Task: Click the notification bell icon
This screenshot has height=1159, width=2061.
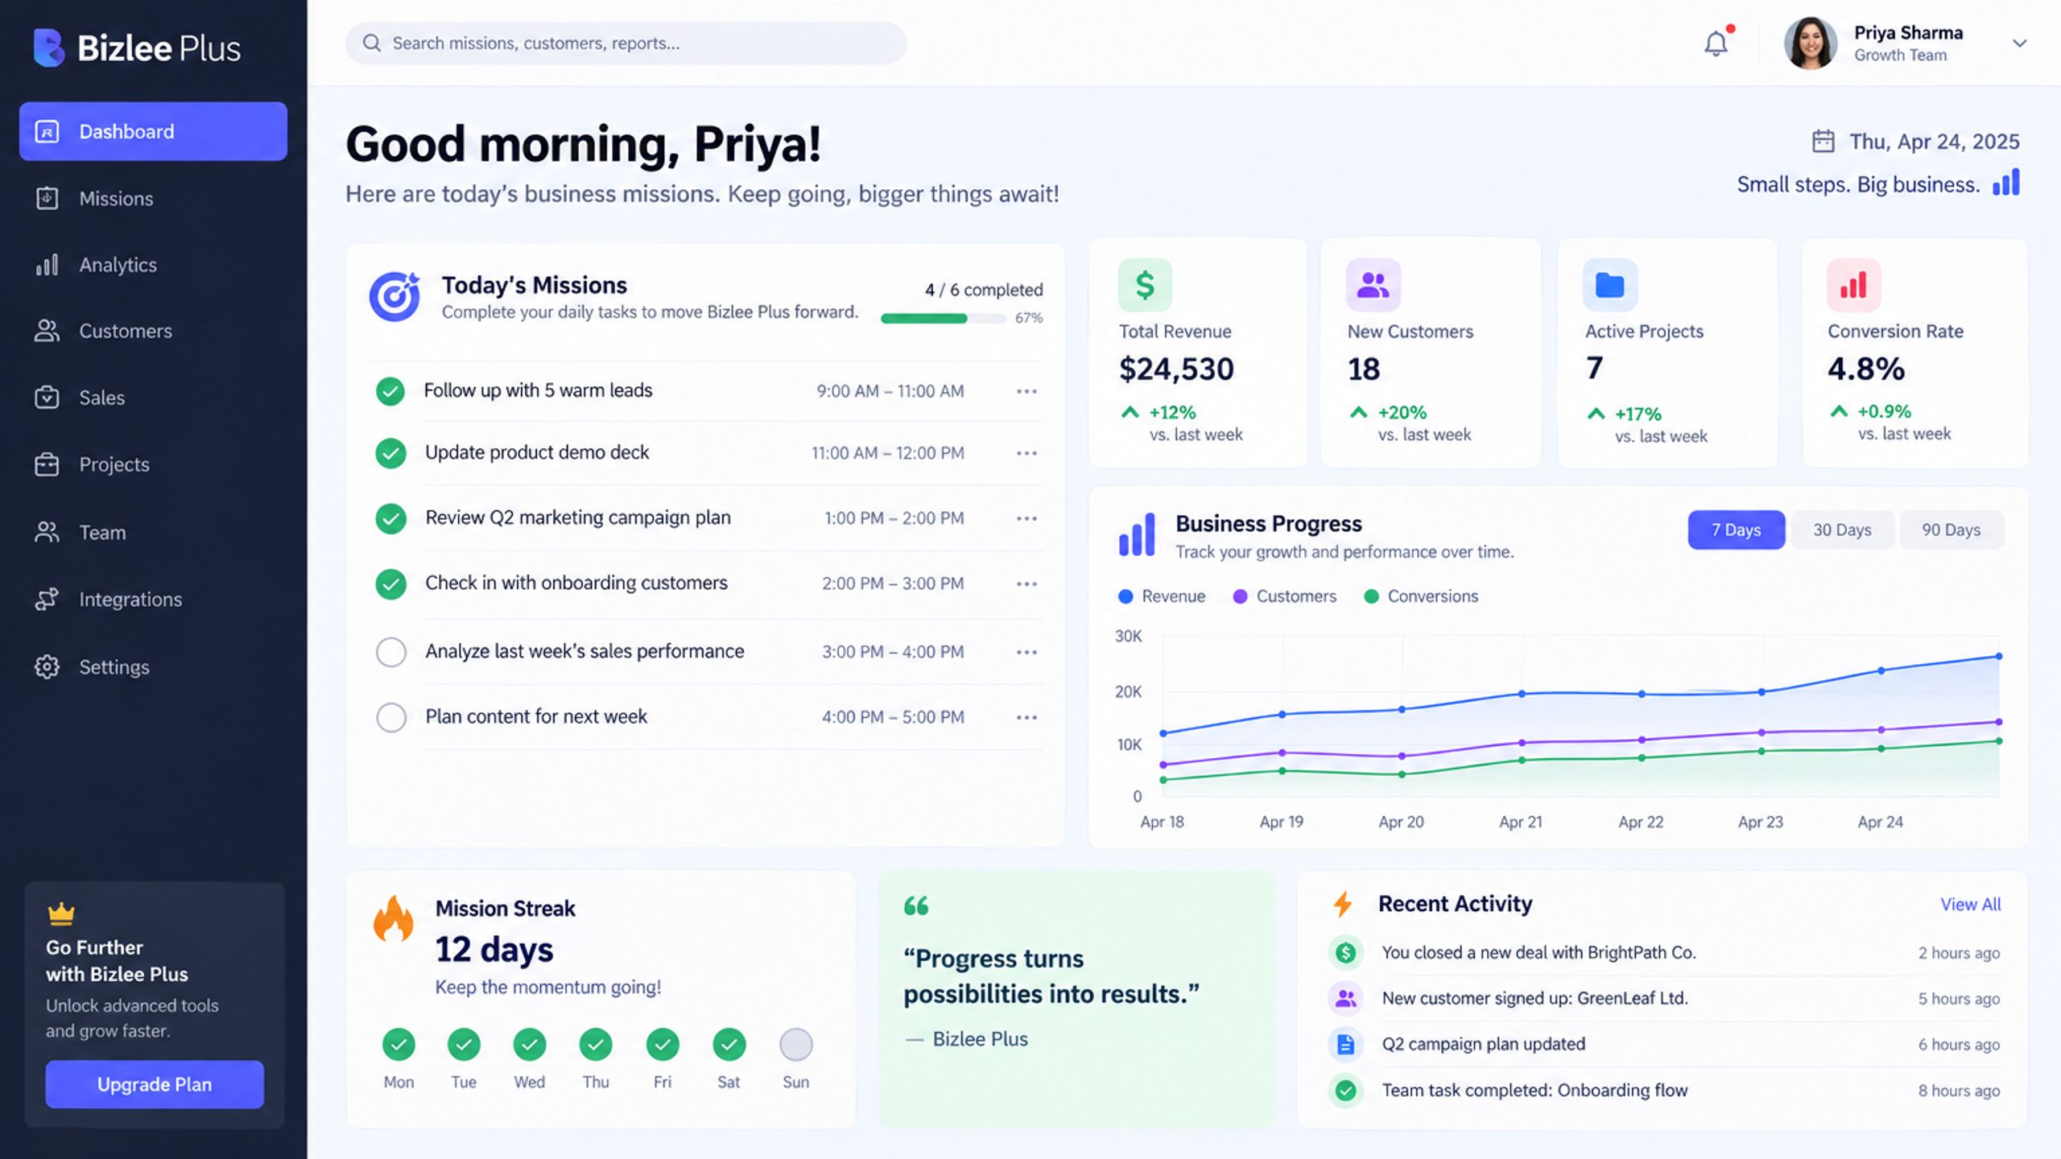Action: pos(1716,43)
